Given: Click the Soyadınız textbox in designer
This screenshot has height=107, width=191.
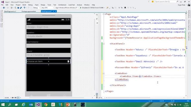Looking at the screenshot, I should coord(48,36).
